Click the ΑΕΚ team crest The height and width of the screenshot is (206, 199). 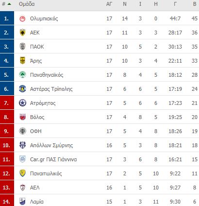click(x=22, y=33)
